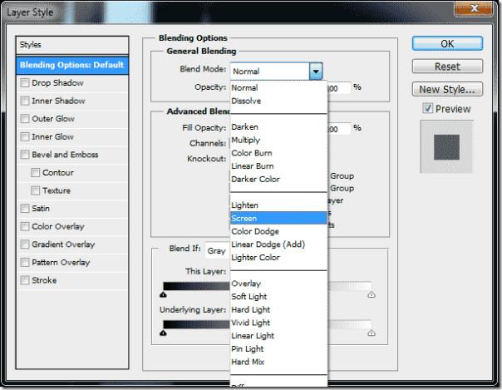The width and height of the screenshot is (502, 390).
Task: Click This Layer black point slider handle
Action: [163, 294]
